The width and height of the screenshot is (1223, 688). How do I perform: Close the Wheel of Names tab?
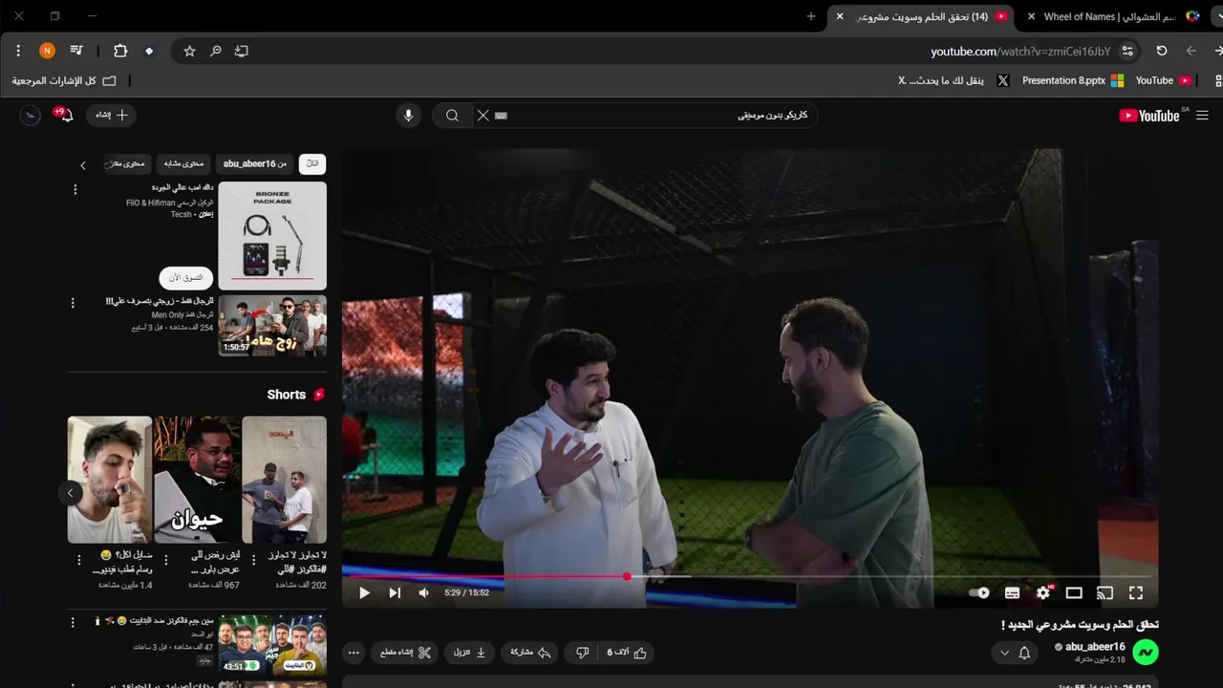1031,16
